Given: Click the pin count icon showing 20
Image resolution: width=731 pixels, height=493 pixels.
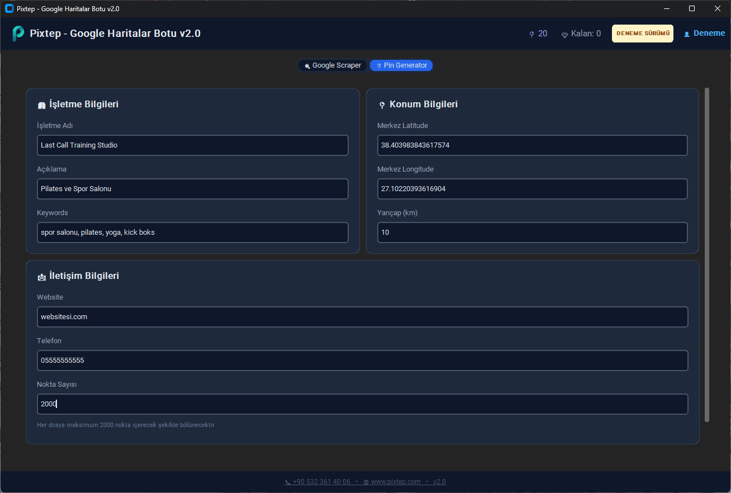Looking at the screenshot, I should [531, 34].
